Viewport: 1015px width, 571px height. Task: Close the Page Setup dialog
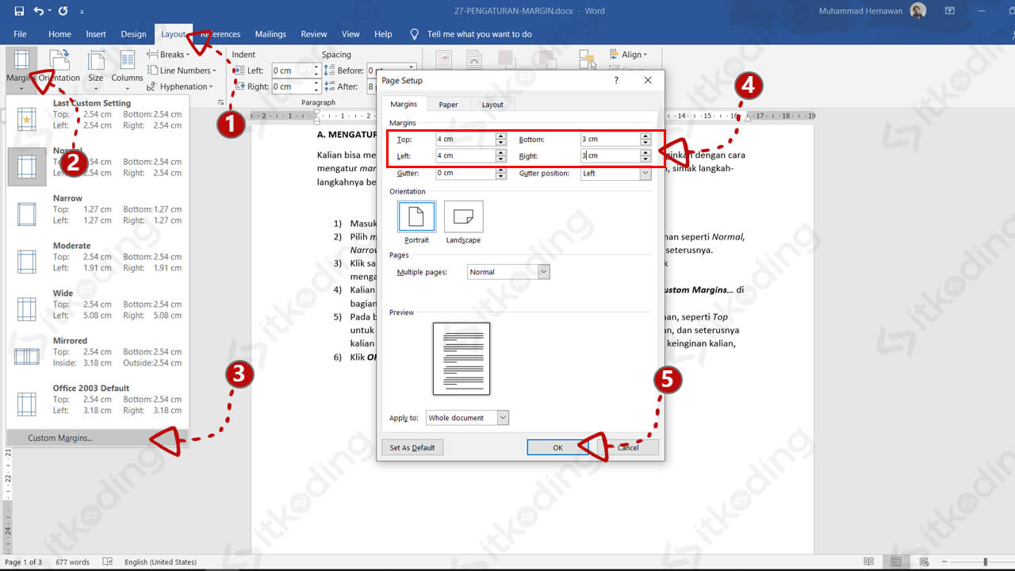click(648, 80)
